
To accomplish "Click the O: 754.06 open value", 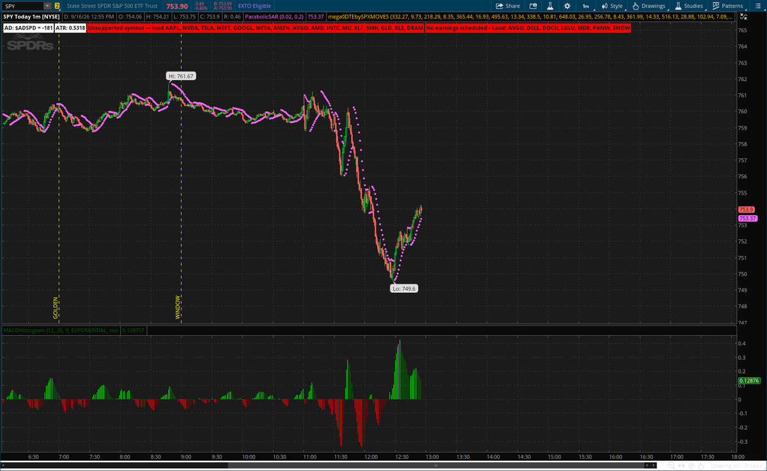I will pyautogui.click(x=130, y=17).
